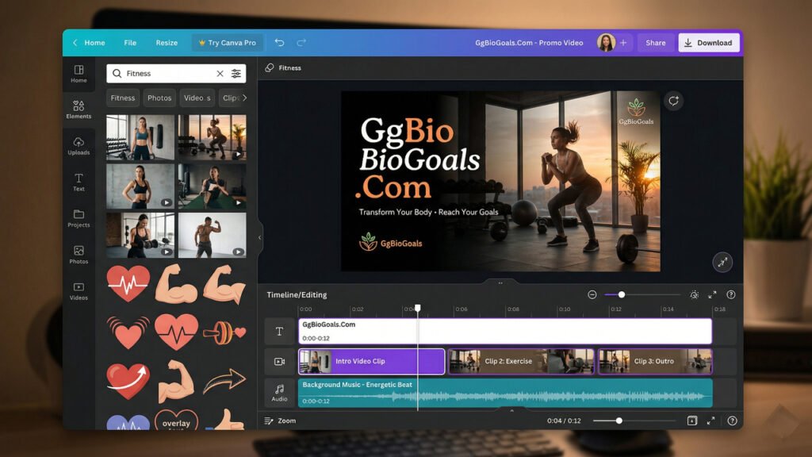The width and height of the screenshot is (812, 457).
Task: Collapse the sidebar panel with the left chevron
Action: pyautogui.click(x=259, y=236)
